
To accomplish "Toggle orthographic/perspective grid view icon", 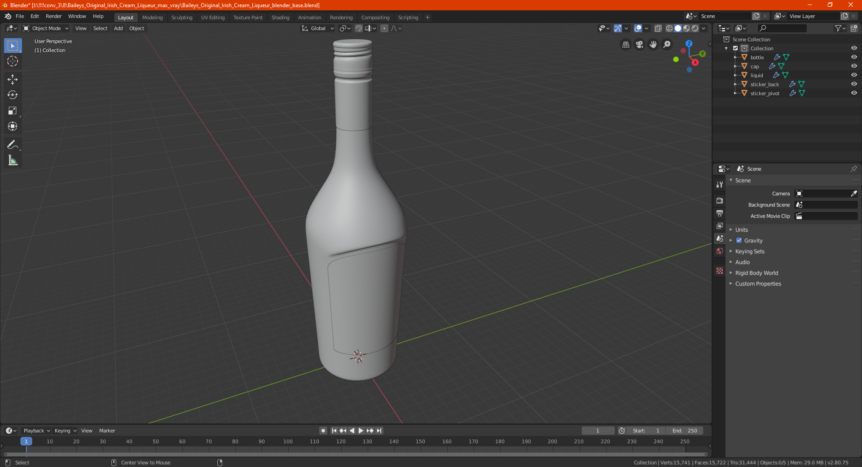I will tap(626, 44).
